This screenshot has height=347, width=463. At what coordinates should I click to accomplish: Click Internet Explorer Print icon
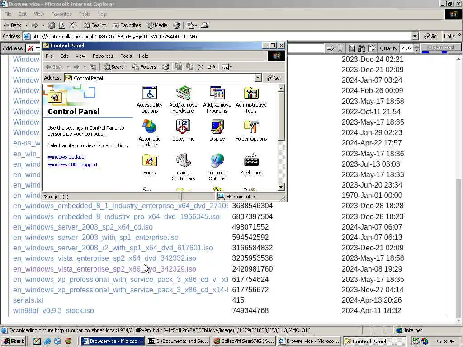coord(205,25)
